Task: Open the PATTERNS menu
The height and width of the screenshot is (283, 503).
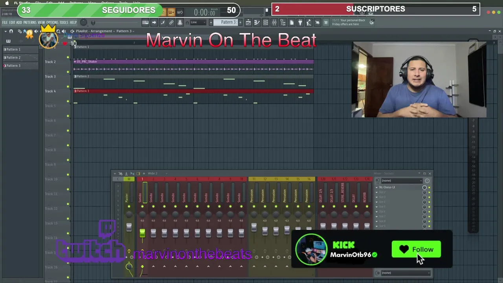Action: coord(30,22)
